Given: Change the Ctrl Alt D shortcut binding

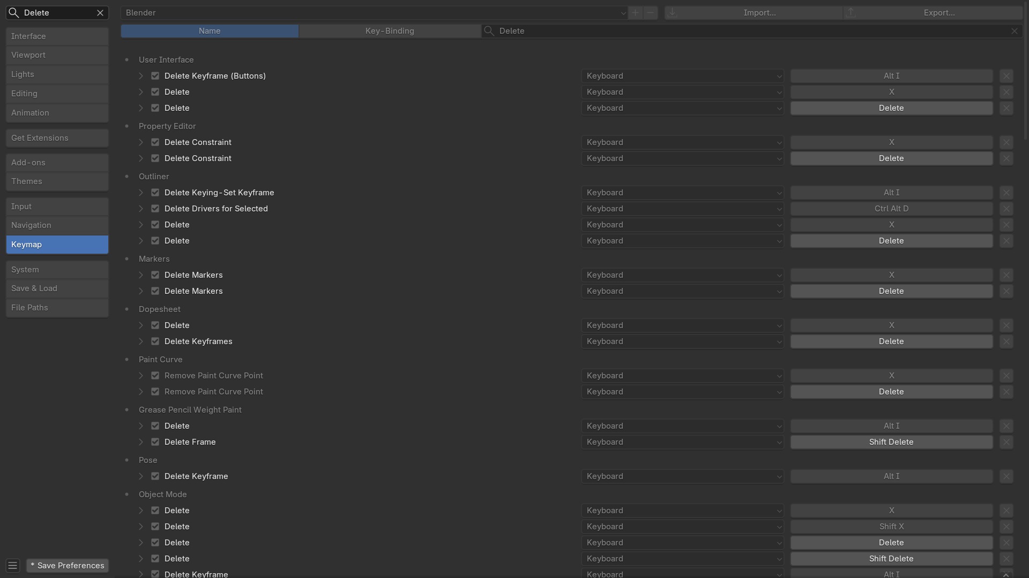Looking at the screenshot, I should pyautogui.click(x=891, y=209).
